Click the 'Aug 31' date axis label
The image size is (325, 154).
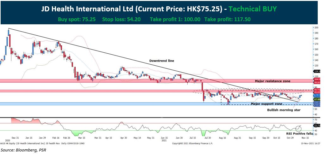[238, 138]
